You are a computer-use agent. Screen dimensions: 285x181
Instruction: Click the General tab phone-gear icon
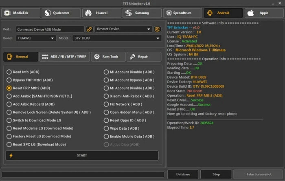(x=10, y=57)
